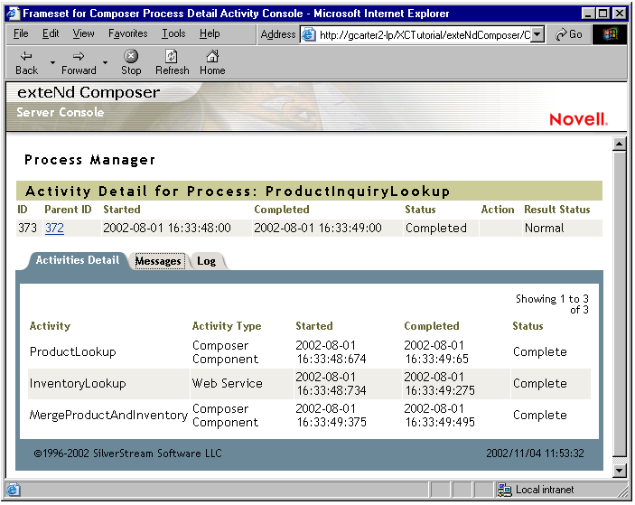Open the Help menu
The width and height of the screenshot is (635, 505).
[x=210, y=33]
